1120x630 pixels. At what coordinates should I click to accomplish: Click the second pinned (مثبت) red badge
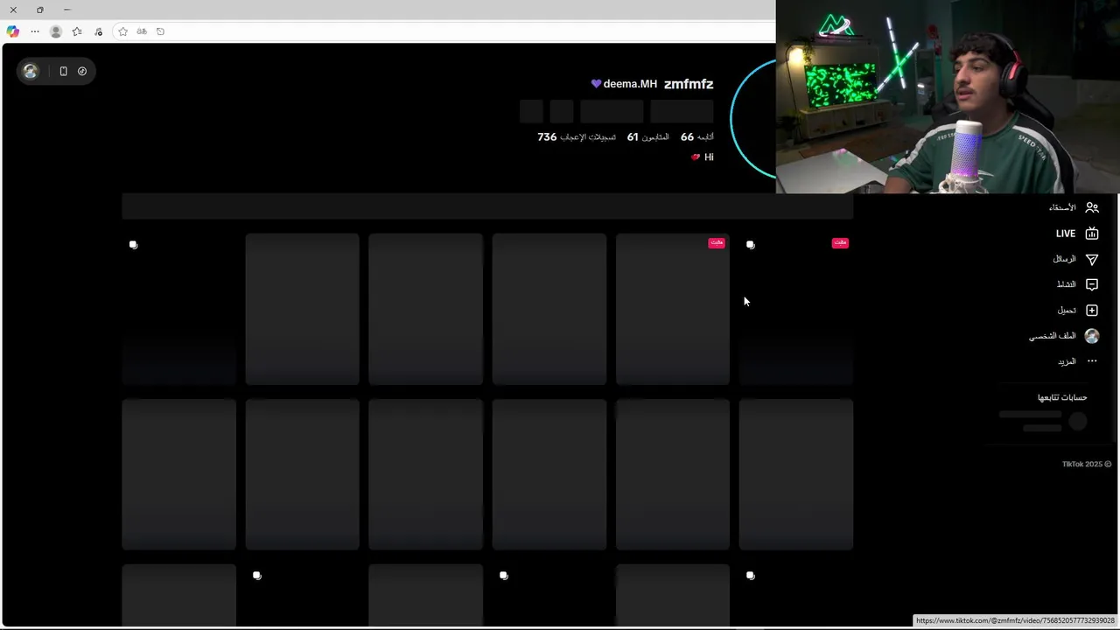[x=717, y=242]
